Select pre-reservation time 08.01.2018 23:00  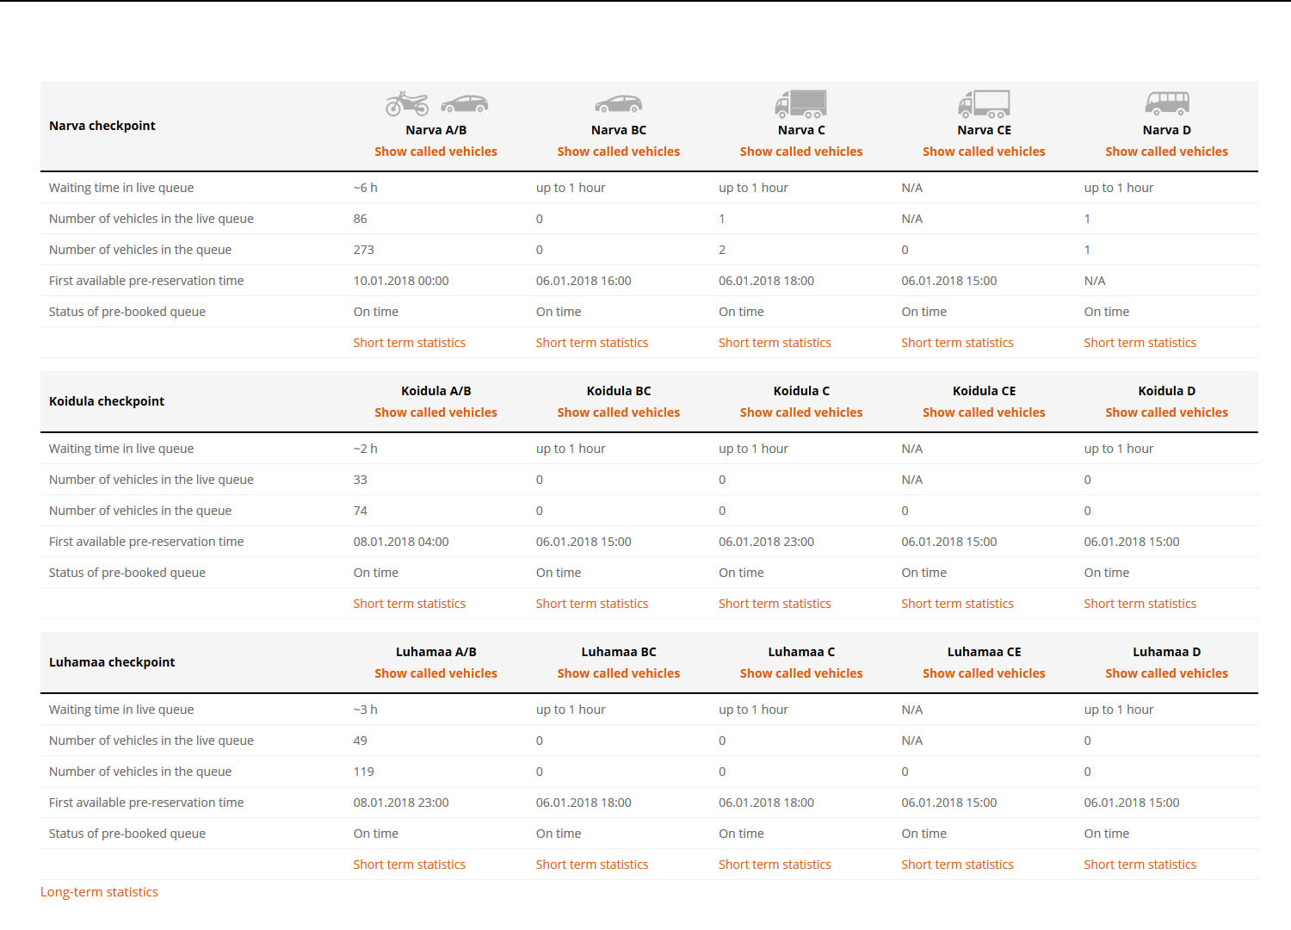click(x=401, y=803)
